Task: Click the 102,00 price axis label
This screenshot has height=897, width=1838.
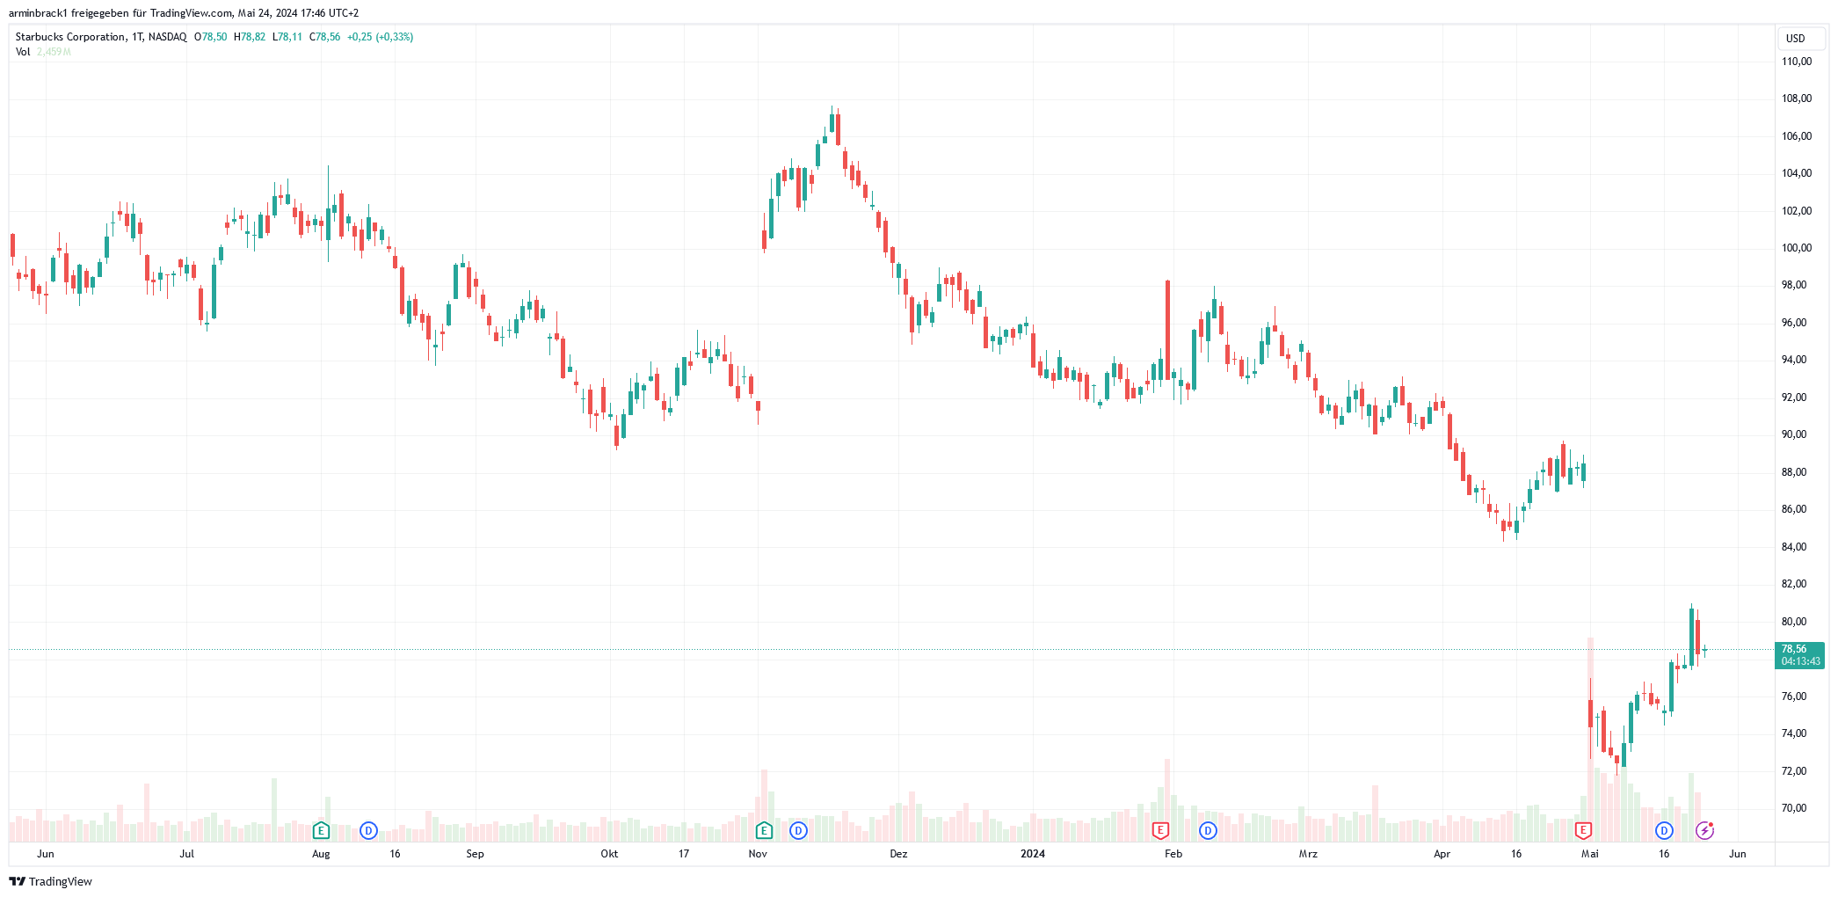Action: [1797, 211]
